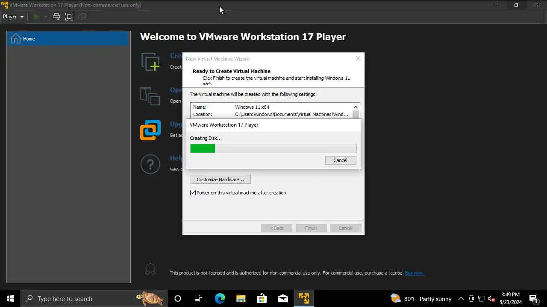The image size is (547, 307).
Task: Launch Microsoft Edge from taskbar
Action: tap(220, 298)
